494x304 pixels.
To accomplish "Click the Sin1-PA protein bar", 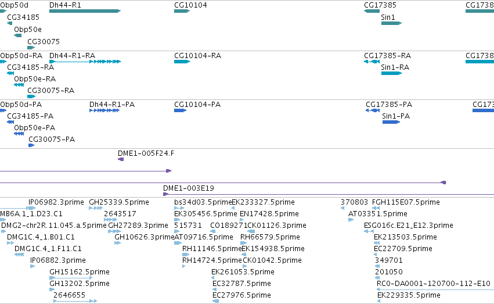I will pos(391,122).
